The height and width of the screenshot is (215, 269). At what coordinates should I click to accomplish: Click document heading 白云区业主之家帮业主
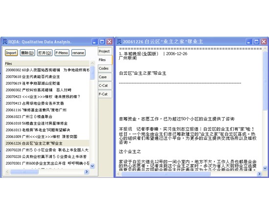click(142, 73)
